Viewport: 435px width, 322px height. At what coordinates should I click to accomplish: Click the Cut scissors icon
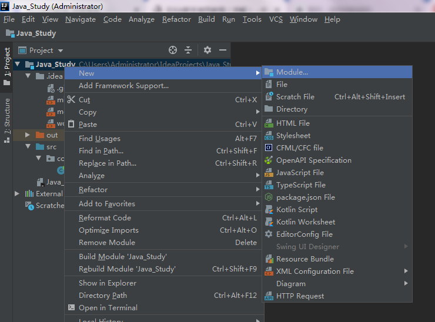coord(71,99)
